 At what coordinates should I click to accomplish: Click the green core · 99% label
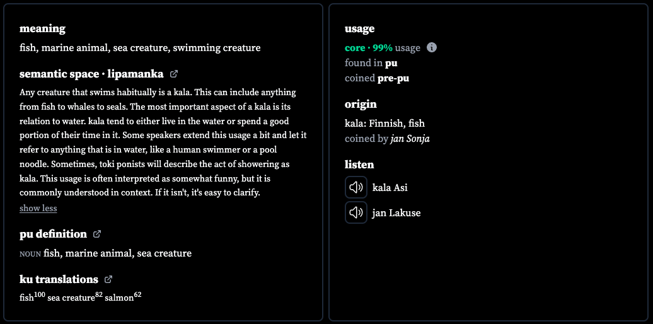click(x=369, y=48)
